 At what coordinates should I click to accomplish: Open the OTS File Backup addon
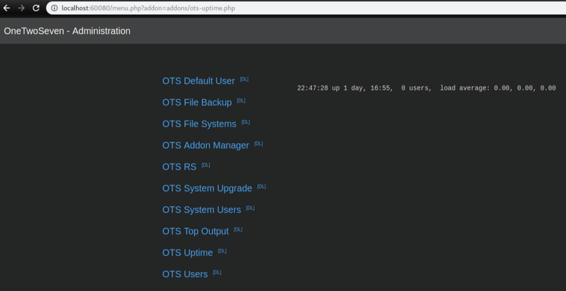[197, 102]
